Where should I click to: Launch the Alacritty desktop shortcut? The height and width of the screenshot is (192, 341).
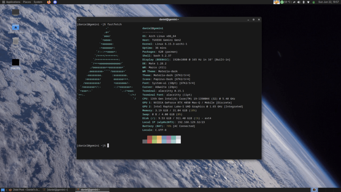[15, 64]
